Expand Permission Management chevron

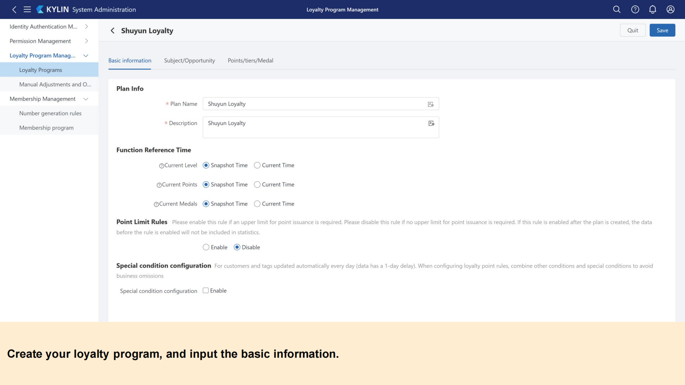click(x=86, y=41)
